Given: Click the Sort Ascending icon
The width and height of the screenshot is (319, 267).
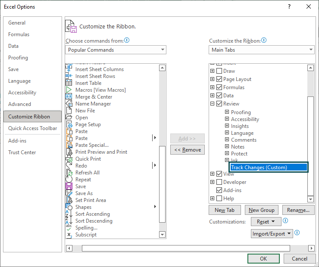Looking at the screenshot, I should [x=69, y=214].
